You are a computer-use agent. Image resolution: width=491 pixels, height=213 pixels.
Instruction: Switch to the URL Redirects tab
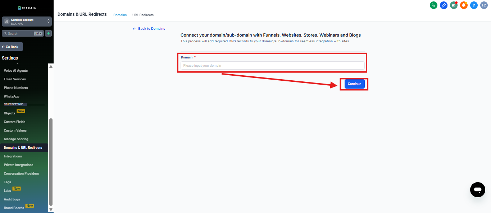point(143,15)
